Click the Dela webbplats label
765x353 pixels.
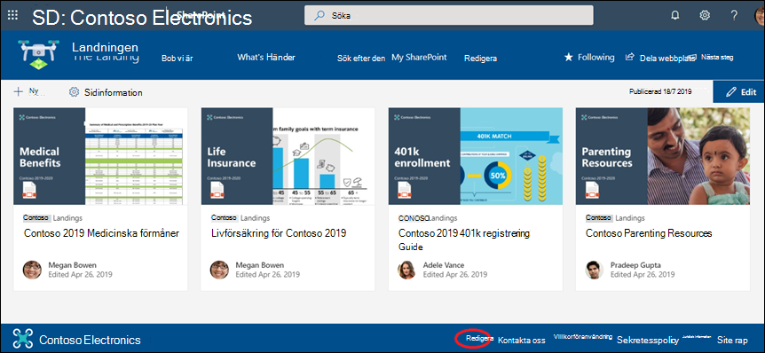[667, 58]
